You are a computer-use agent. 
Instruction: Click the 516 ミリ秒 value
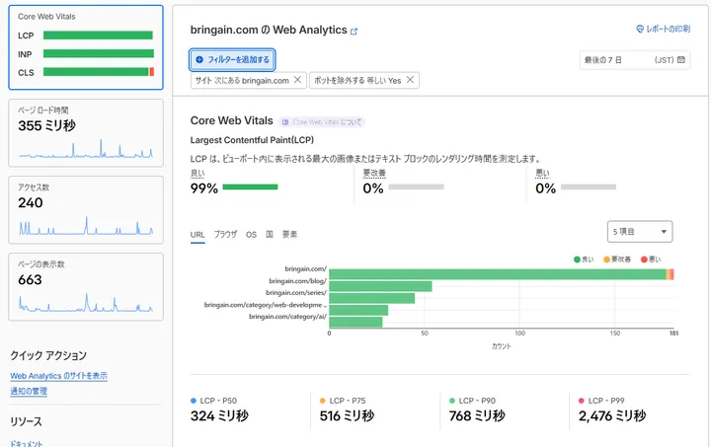click(x=347, y=415)
